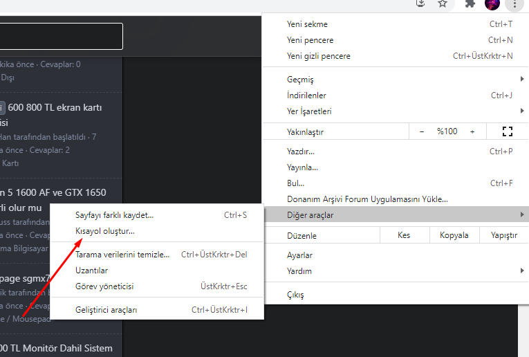This screenshot has height=357, width=529.
Task: Open Yeni sekme
Action: [396, 24]
